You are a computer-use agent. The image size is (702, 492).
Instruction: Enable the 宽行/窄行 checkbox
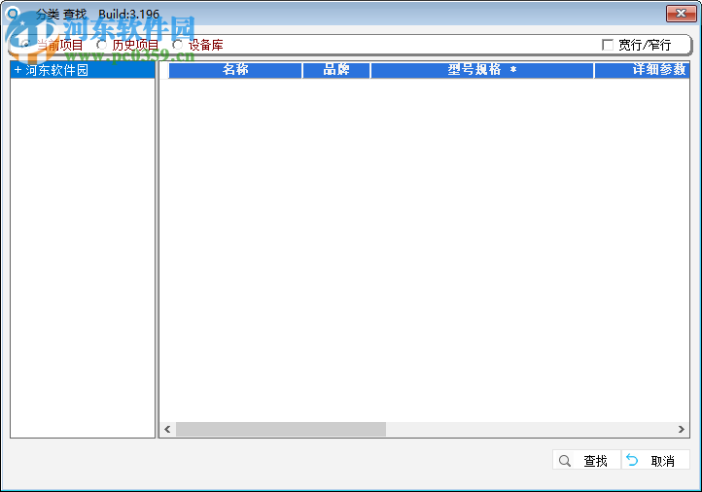608,45
